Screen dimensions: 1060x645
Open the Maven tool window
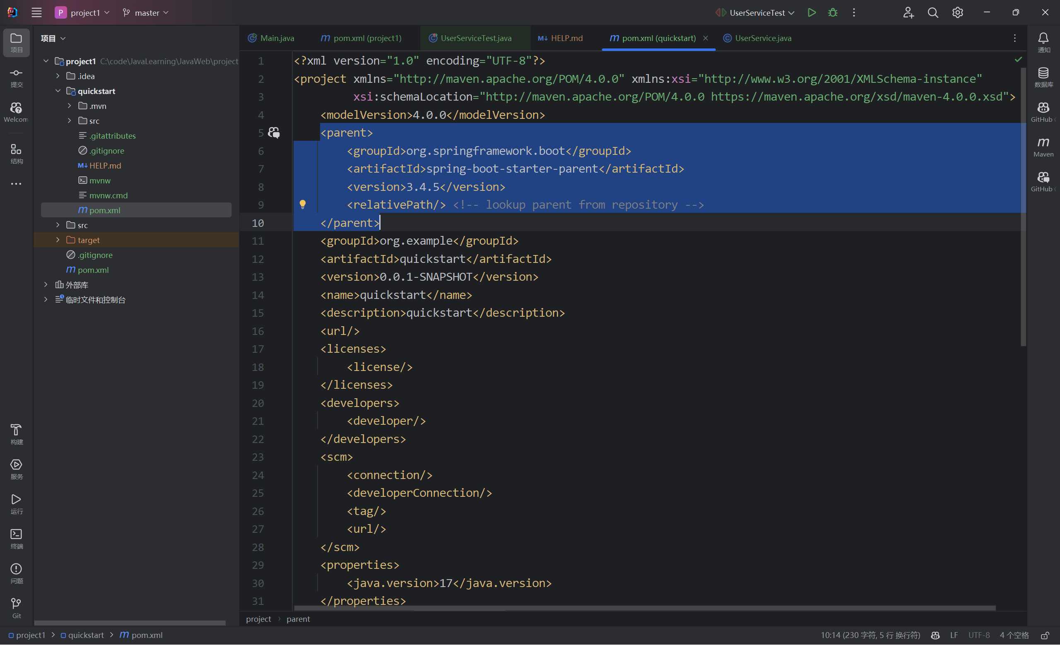[x=1043, y=146]
